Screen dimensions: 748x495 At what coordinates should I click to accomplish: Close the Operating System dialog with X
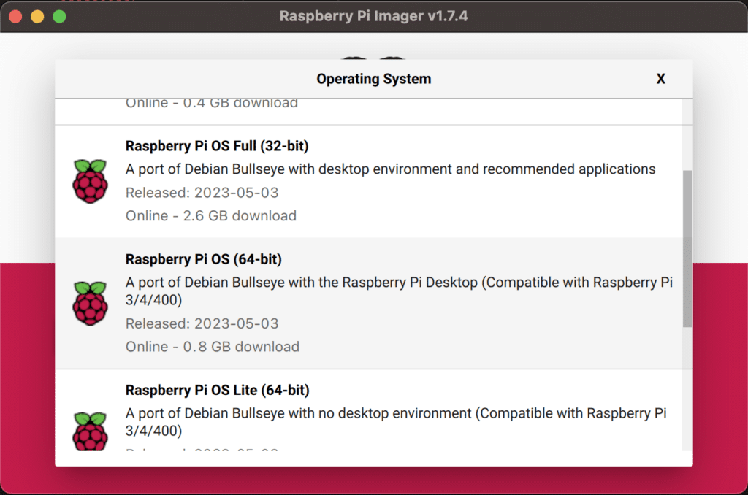(x=660, y=79)
